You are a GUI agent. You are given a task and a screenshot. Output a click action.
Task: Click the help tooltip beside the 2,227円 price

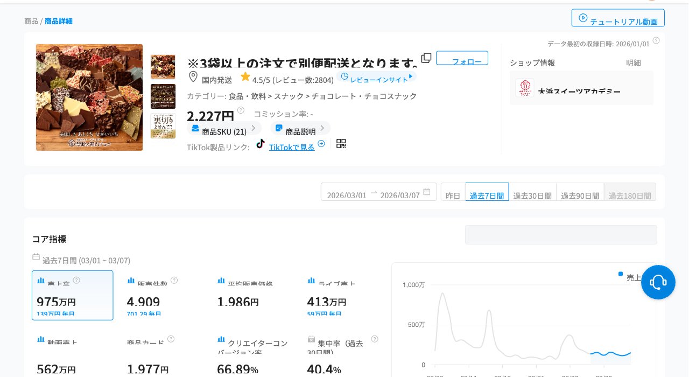[241, 110]
